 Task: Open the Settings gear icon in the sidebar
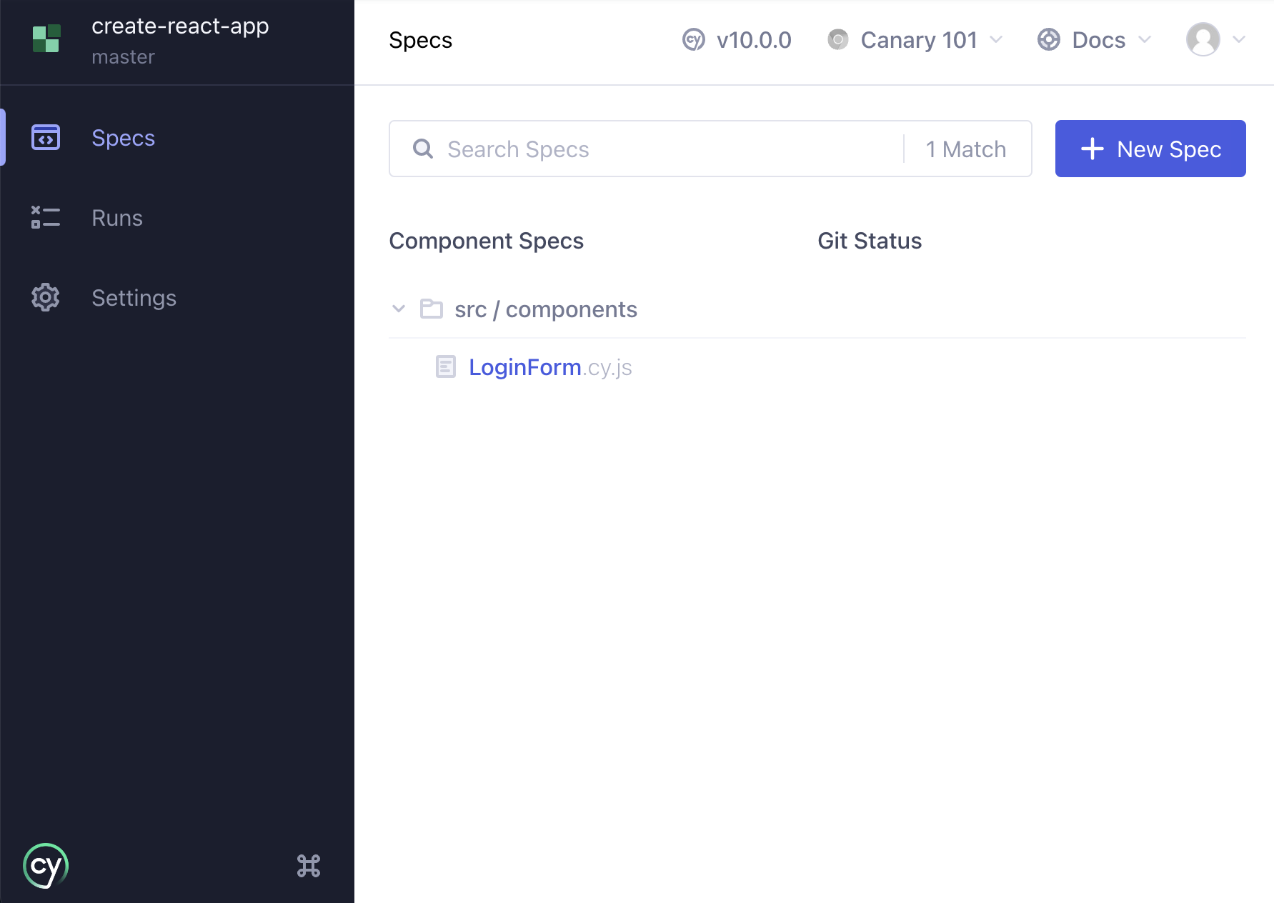46,297
